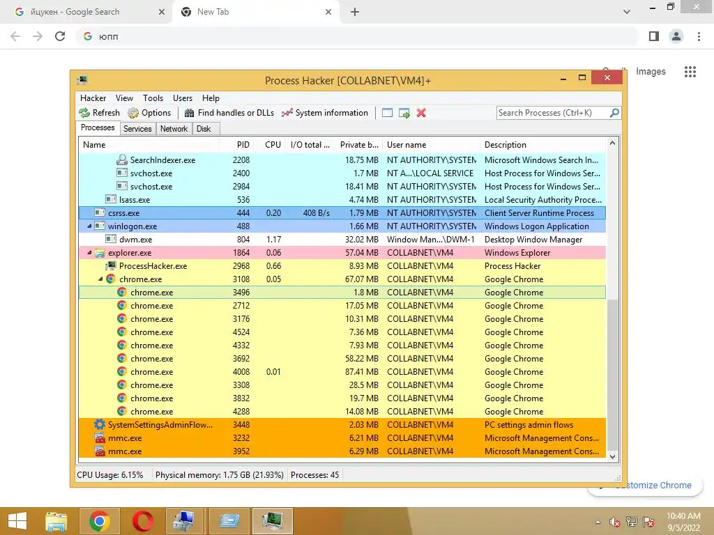Click the Physical memory status entry
714x535 pixels.
(x=219, y=475)
